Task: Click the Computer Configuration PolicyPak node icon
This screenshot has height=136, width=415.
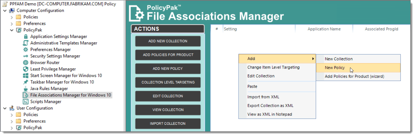Action: 19,30
